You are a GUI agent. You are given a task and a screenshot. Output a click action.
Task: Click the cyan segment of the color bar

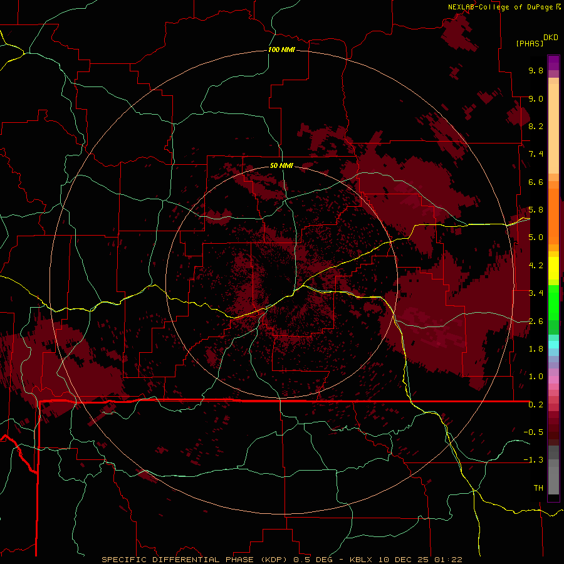pos(553,345)
